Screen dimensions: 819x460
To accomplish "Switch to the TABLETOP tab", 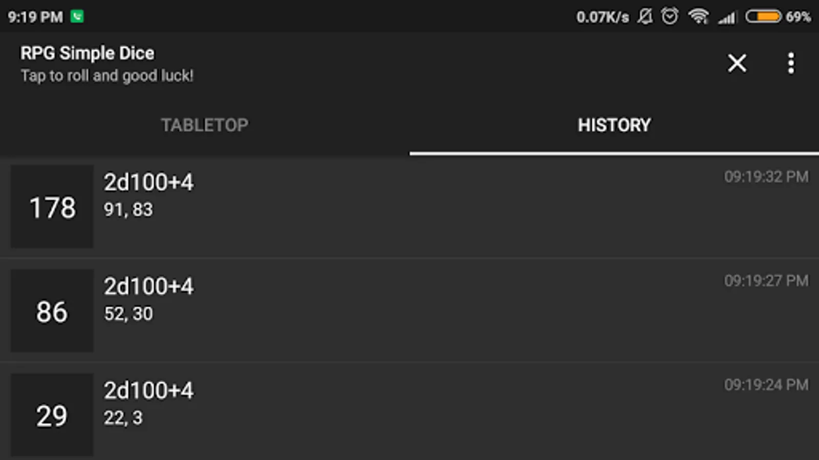I will point(205,125).
